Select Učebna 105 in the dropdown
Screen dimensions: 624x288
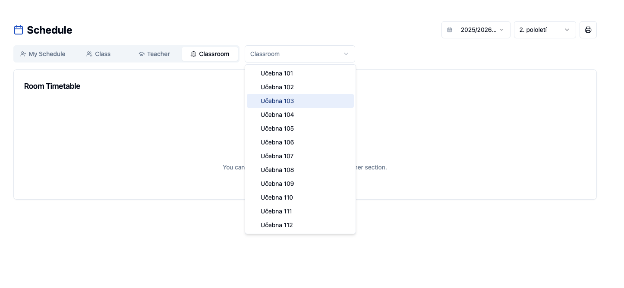coord(300,128)
